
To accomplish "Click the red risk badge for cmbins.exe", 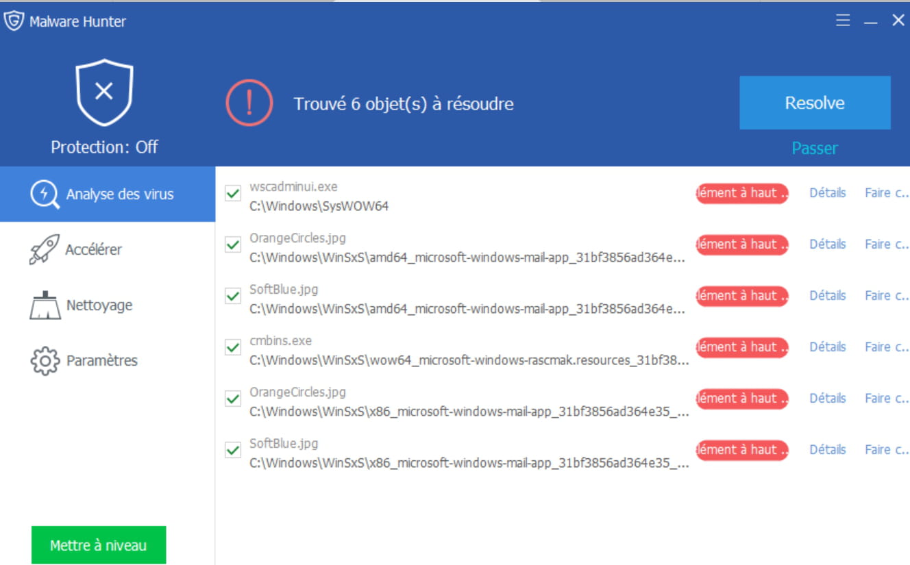I will tap(742, 347).
